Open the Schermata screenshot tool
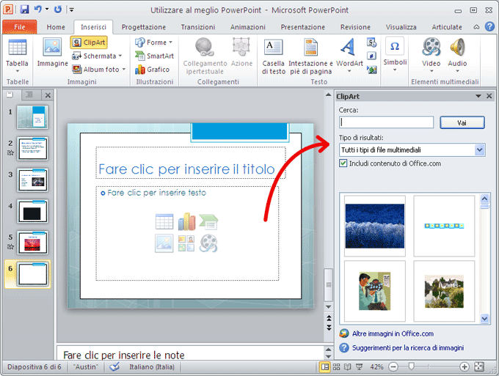 click(97, 56)
